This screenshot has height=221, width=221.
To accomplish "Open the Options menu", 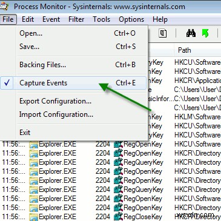I will pyautogui.click(x=131, y=19).
